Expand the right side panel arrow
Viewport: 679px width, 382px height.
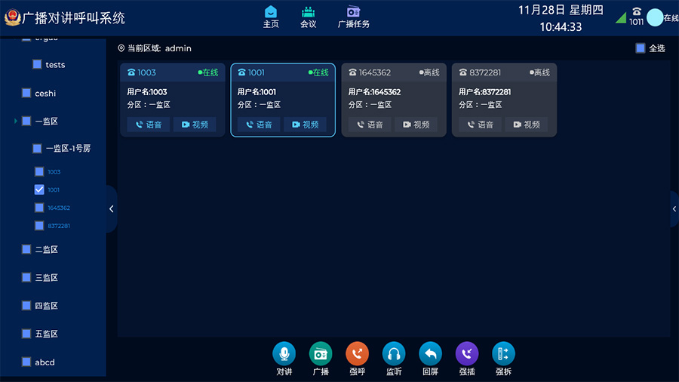pyautogui.click(x=674, y=209)
